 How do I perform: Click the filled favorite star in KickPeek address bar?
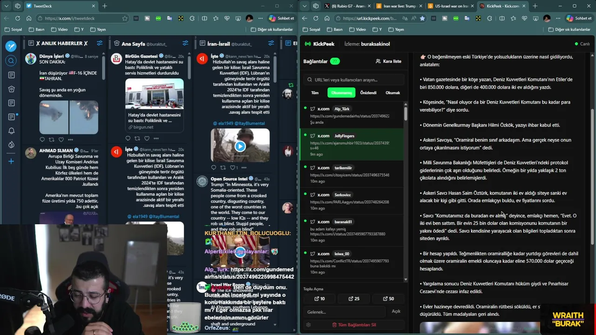click(422, 18)
